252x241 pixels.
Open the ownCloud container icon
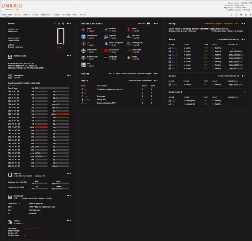click(x=129, y=37)
